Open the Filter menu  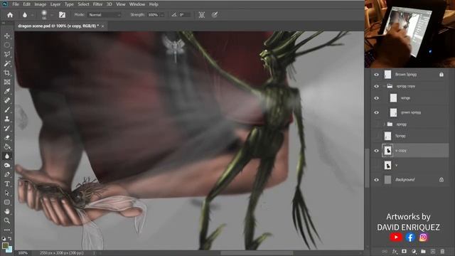click(x=97, y=4)
